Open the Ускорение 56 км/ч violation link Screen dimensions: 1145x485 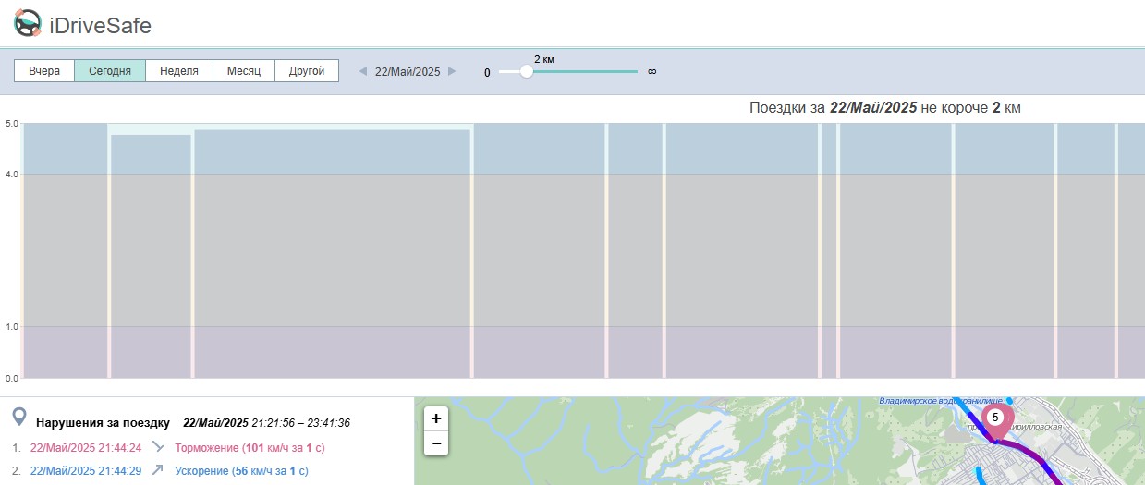coord(241,471)
